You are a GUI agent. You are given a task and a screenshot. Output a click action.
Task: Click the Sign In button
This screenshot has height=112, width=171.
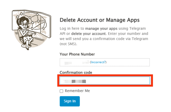(x=70, y=101)
